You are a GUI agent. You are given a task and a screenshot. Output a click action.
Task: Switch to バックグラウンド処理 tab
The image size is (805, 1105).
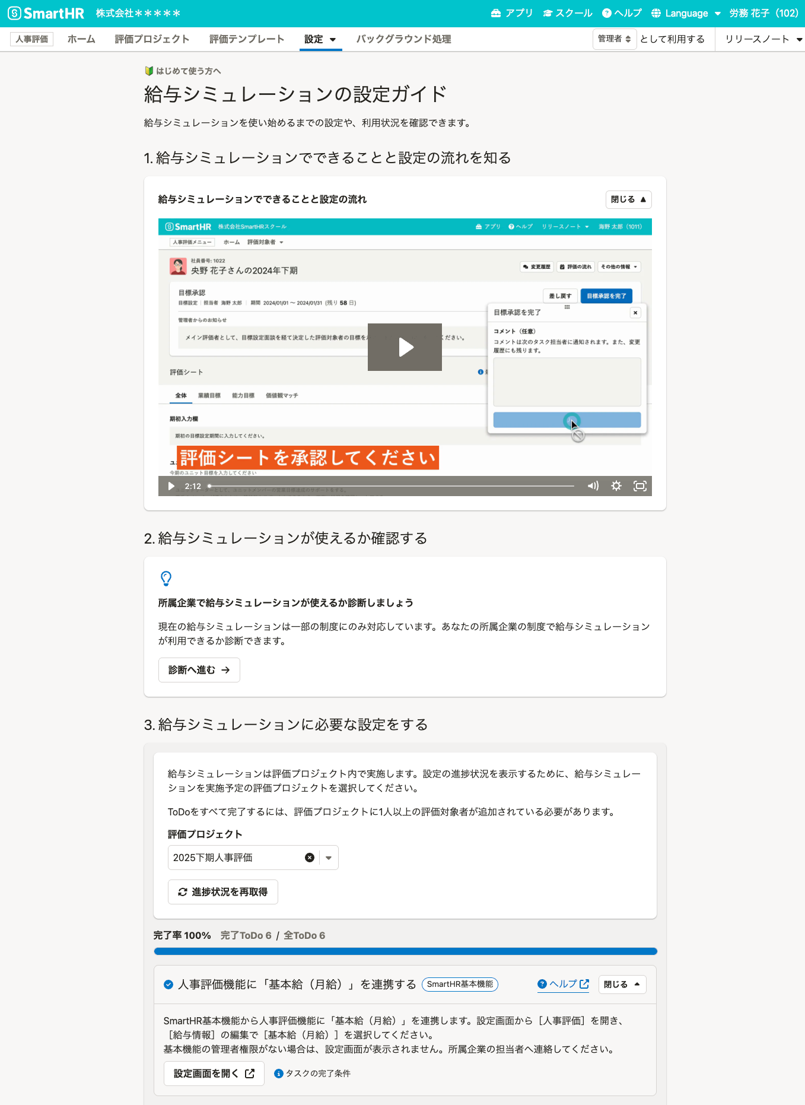(x=403, y=39)
